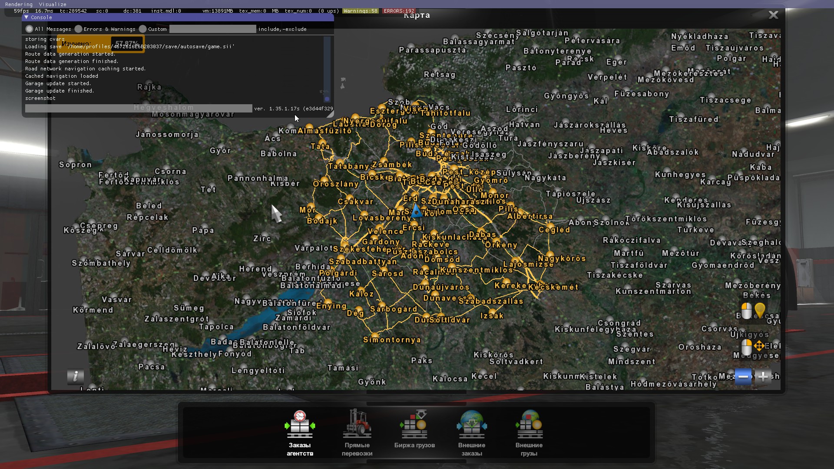This screenshot has height=469, width=834.
Task: Click the Pápa city label on map
Action: coord(203,230)
